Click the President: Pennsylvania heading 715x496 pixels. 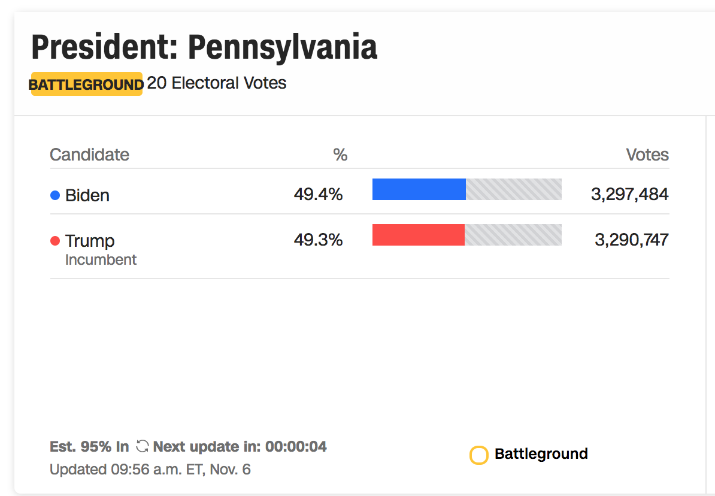(204, 47)
